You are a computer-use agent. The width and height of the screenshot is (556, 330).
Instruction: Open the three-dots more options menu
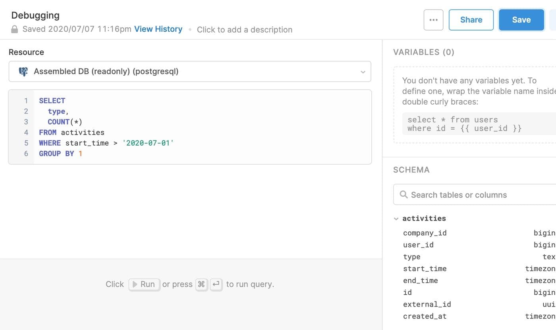point(433,20)
